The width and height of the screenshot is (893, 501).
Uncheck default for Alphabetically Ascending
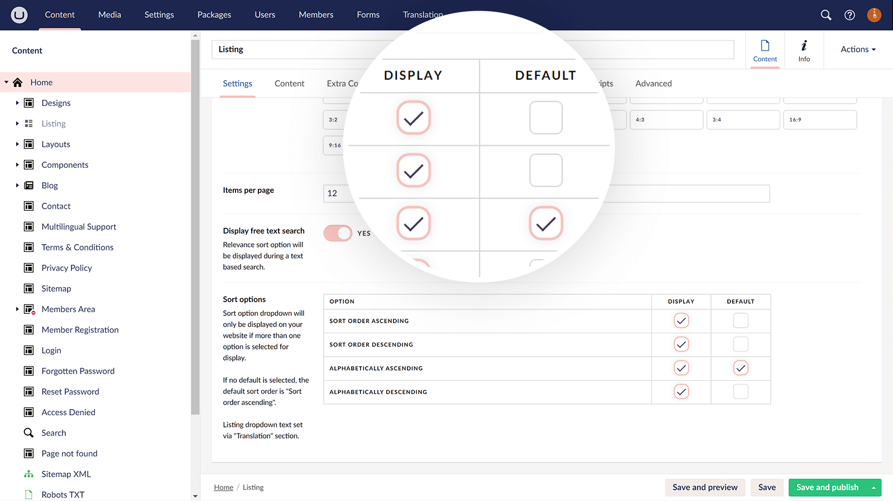[x=741, y=368]
